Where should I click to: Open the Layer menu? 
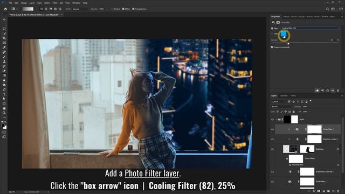coord(32,3)
